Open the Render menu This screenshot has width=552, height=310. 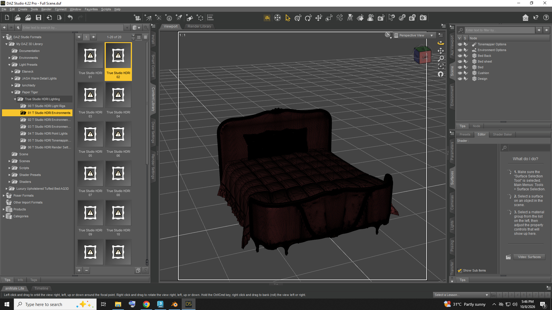click(x=46, y=9)
